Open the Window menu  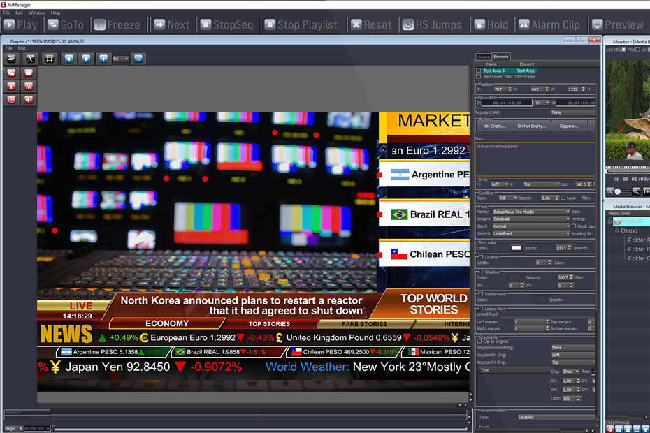[36, 12]
